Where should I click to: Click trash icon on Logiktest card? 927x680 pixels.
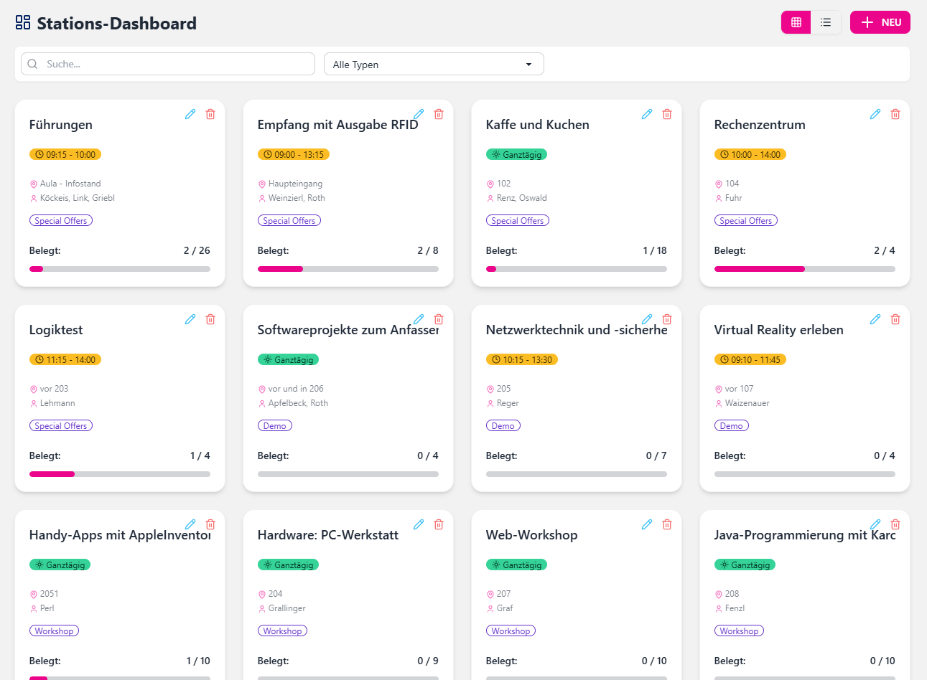tap(210, 319)
